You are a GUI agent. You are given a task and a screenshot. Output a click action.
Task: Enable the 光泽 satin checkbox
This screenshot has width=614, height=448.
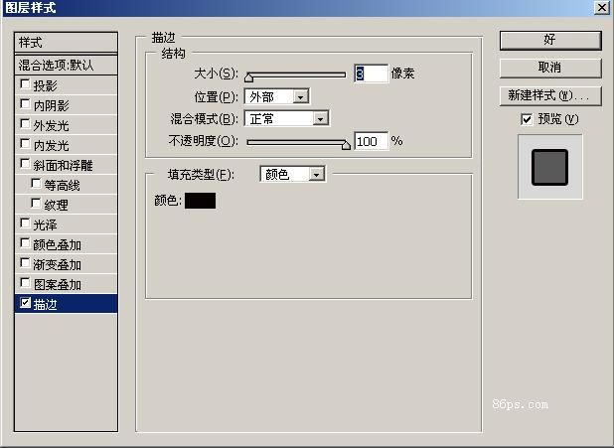coord(25,224)
